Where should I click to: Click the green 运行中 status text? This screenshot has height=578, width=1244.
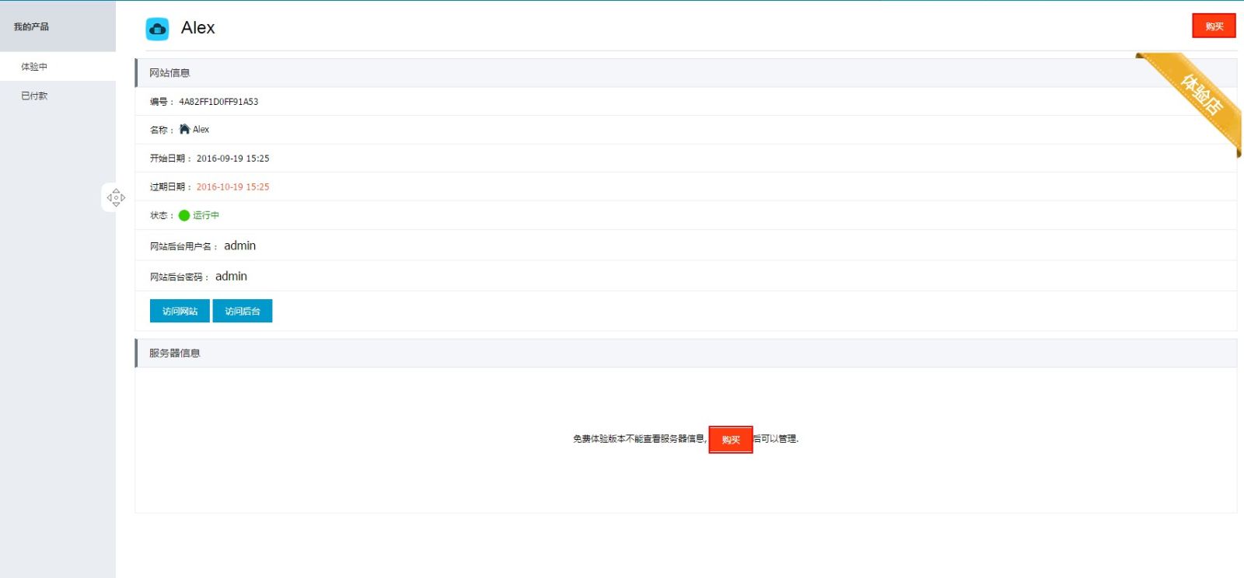[x=206, y=215]
